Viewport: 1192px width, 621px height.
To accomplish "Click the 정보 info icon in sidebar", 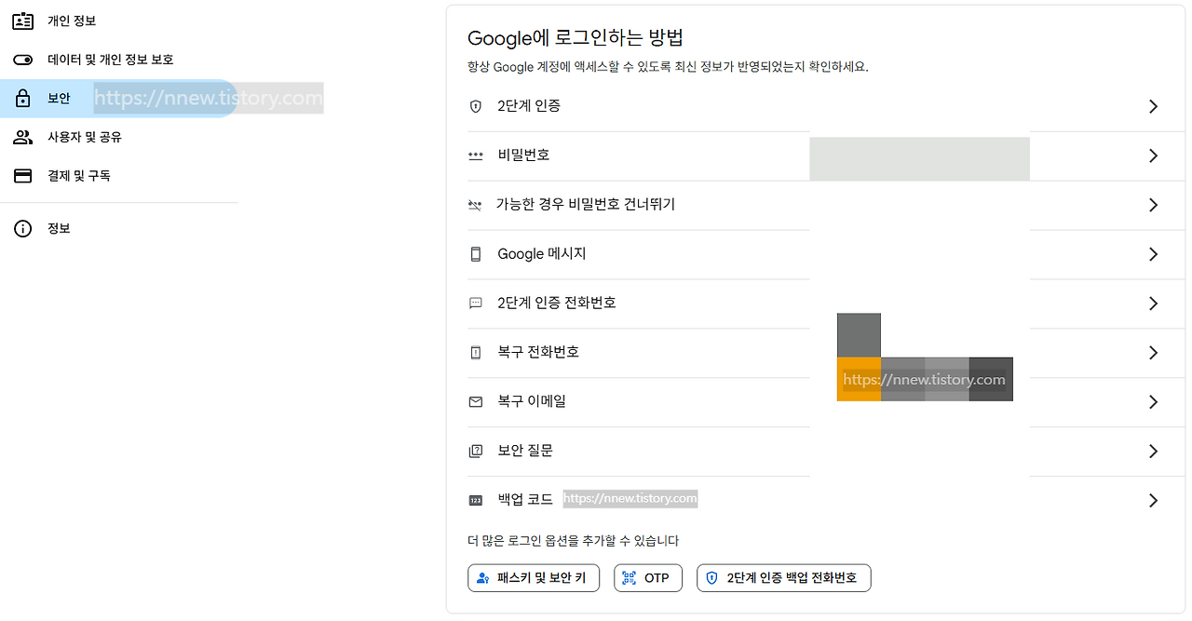I will (x=22, y=228).
